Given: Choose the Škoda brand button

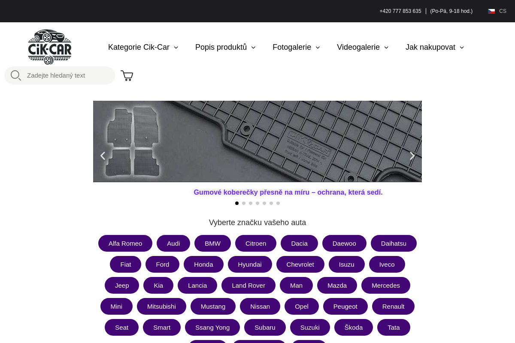Looking at the screenshot, I should pos(354,328).
